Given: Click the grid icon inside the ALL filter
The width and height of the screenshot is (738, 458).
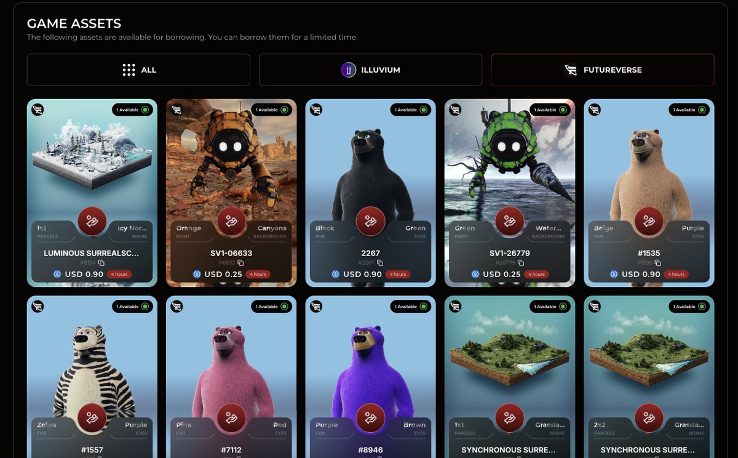Looking at the screenshot, I should pyautogui.click(x=128, y=70).
